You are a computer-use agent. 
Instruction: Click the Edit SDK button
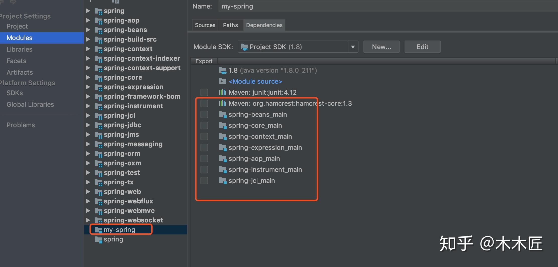[422, 47]
